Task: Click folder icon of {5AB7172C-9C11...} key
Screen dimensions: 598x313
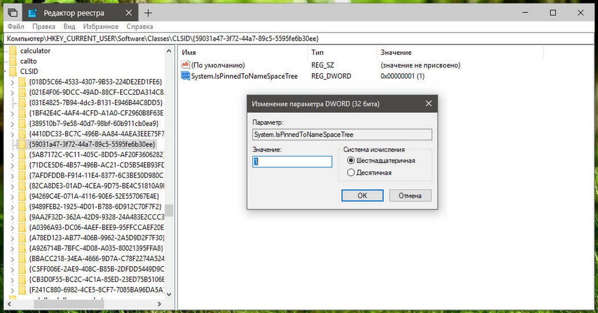Action: [x=22, y=155]
